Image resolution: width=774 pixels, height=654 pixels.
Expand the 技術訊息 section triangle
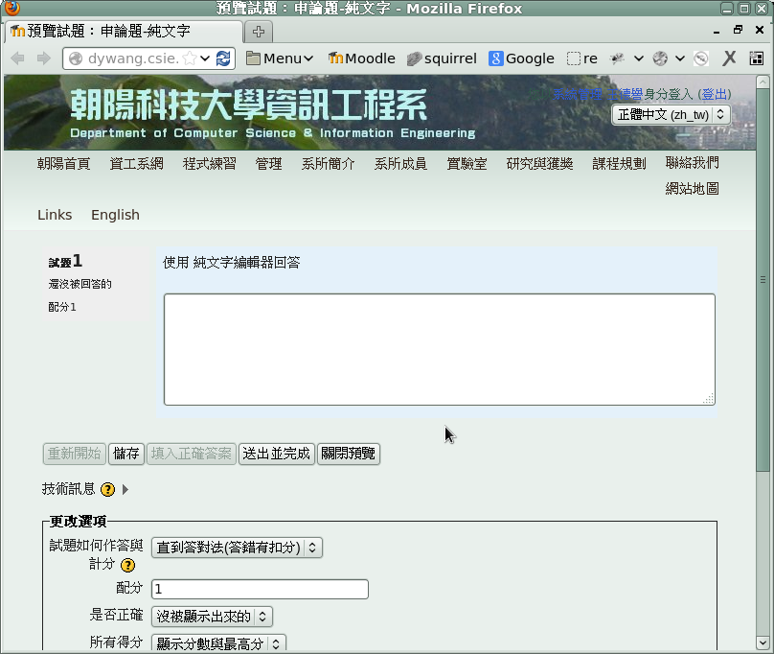pos(125,490)
